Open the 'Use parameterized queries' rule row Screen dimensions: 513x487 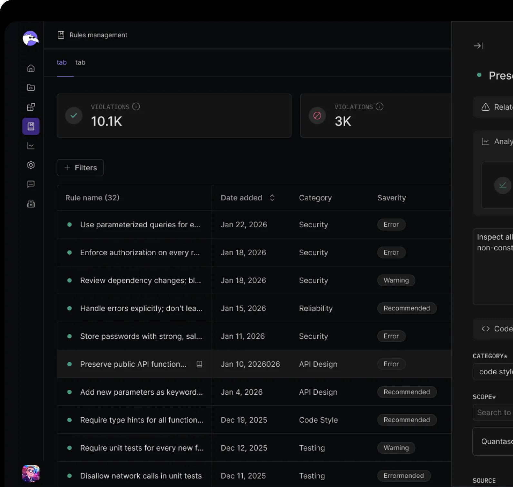tap(140, 225)
